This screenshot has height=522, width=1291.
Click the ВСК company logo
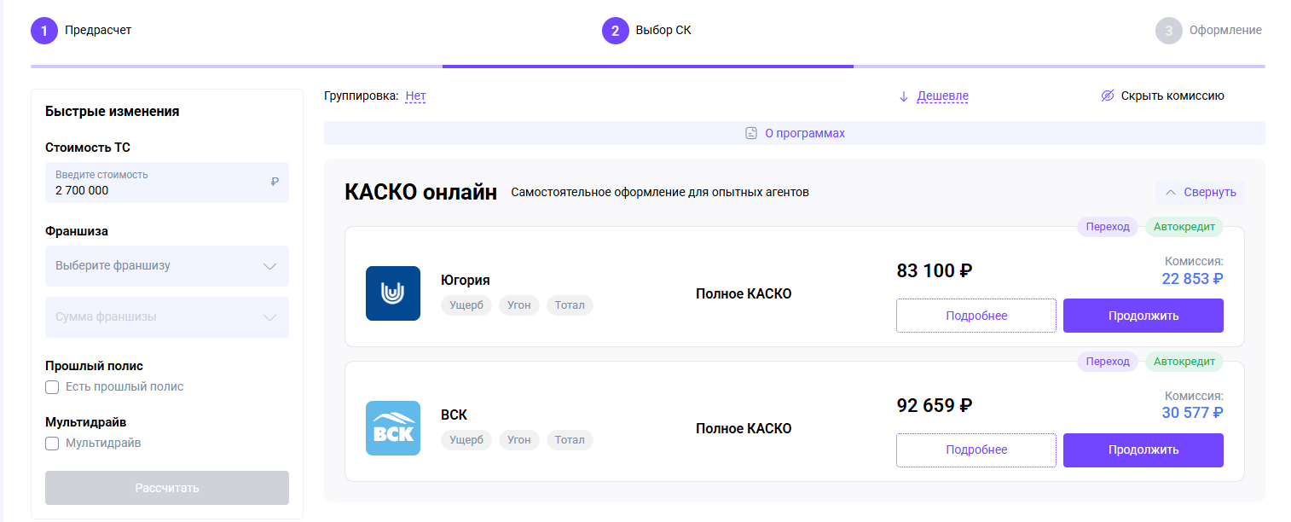point(393,428)
